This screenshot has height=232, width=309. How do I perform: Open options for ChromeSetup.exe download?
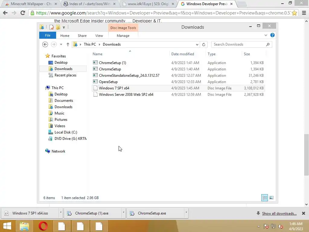click(x=186, y=213)
